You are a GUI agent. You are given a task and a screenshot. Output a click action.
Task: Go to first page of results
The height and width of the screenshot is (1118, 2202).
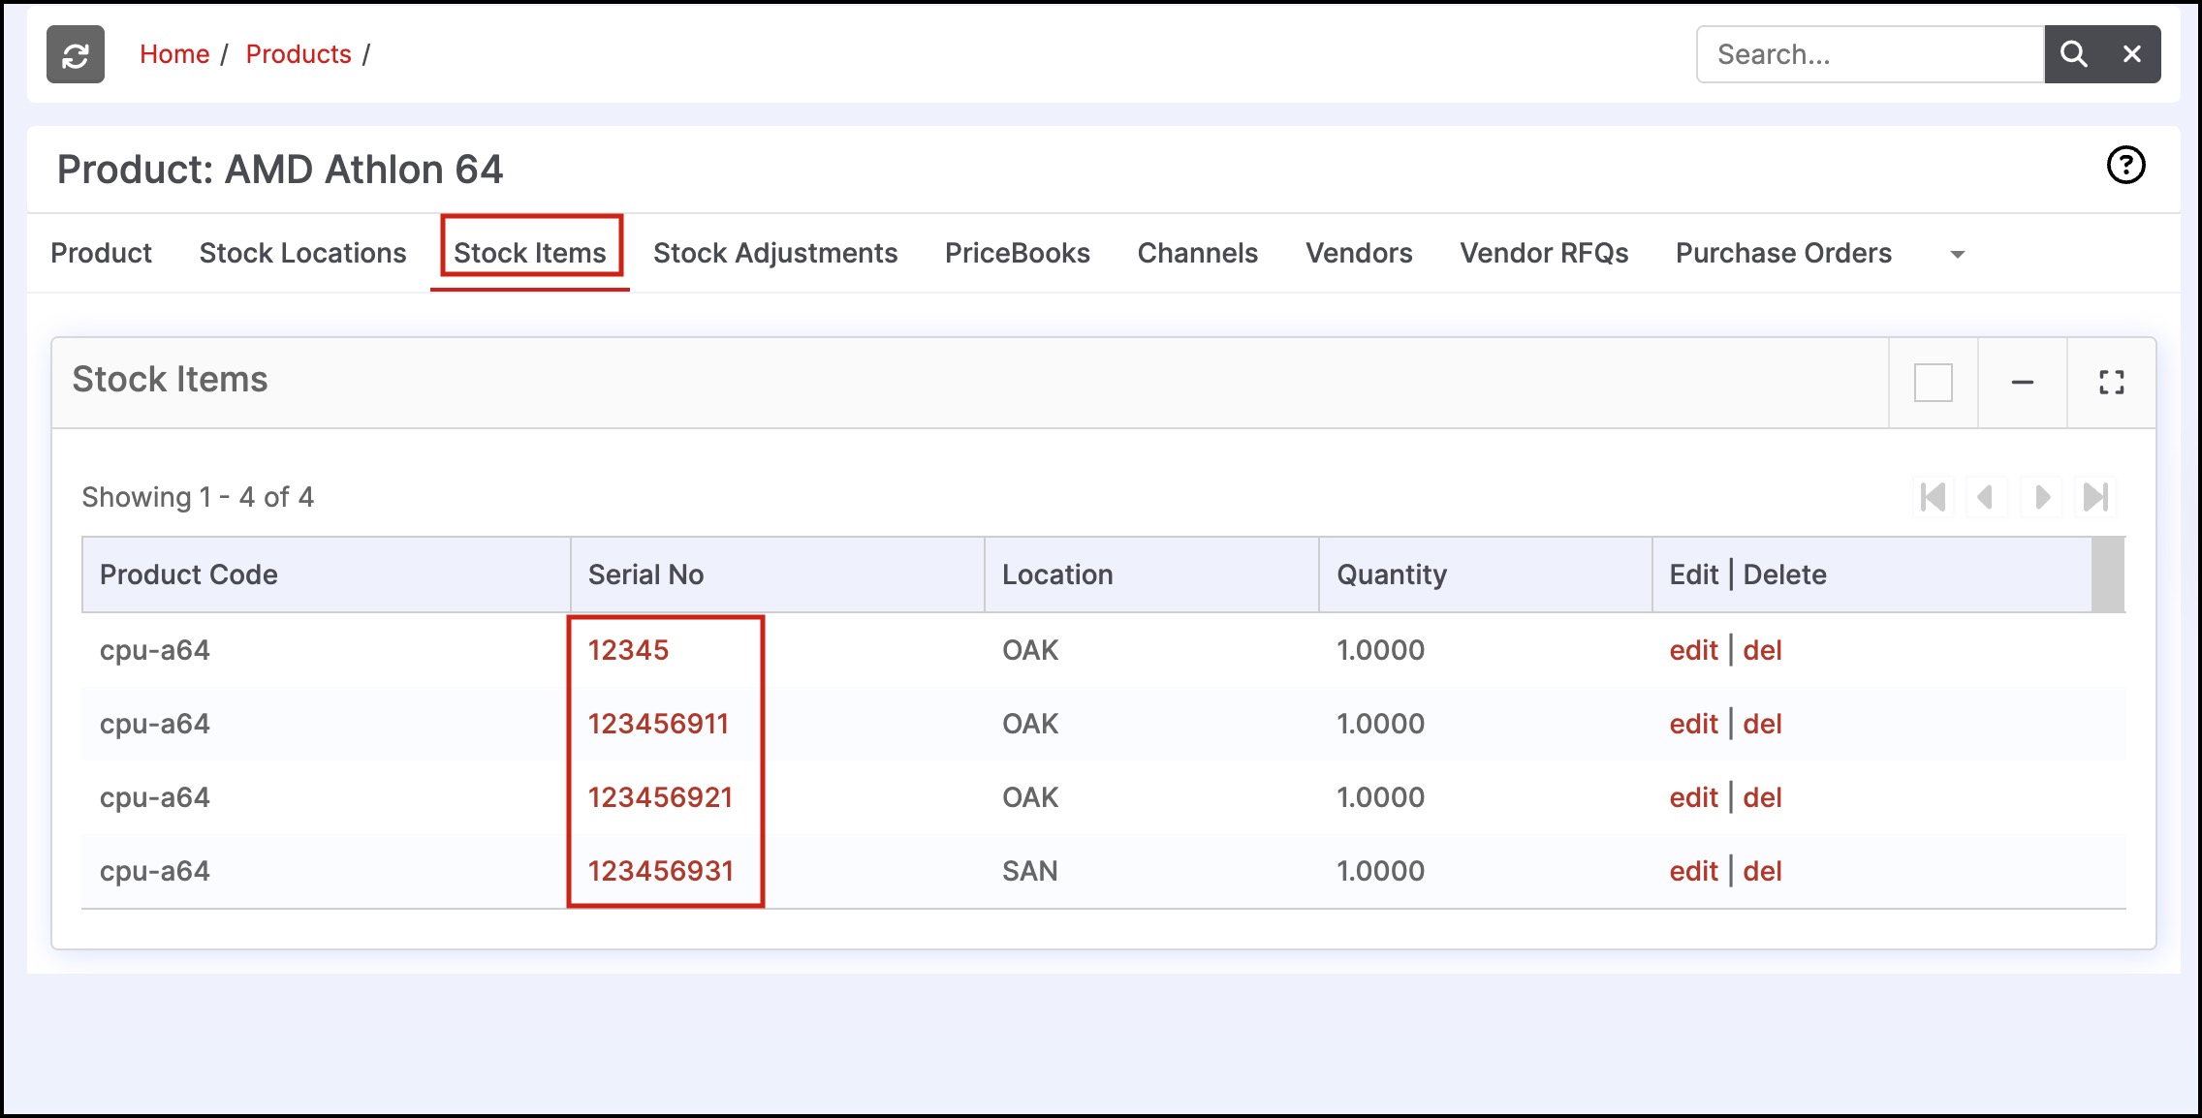click(1933, 497)
